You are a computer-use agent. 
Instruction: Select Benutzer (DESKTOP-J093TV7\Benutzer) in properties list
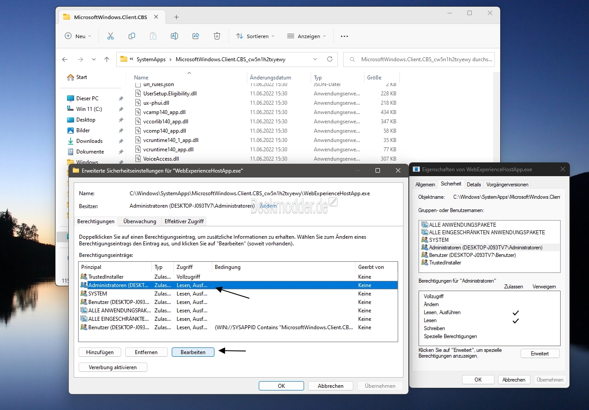tap(472, 255)
